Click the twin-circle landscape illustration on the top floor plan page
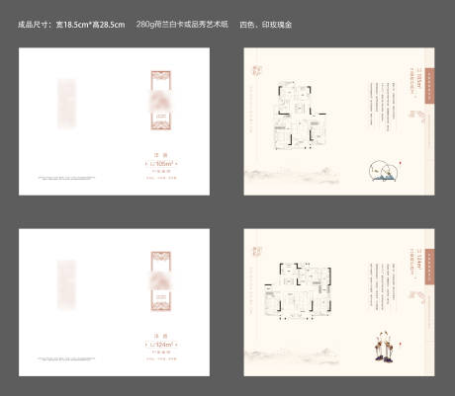This screenshot has height=396, width=455. coord(383,171)
